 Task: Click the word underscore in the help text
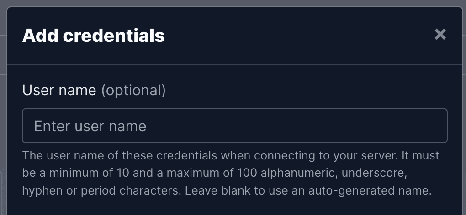pos(374,173)
